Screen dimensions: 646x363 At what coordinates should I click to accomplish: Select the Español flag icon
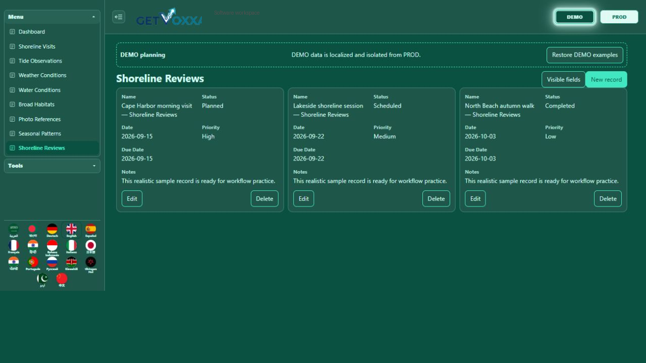[x=90, y=230]
